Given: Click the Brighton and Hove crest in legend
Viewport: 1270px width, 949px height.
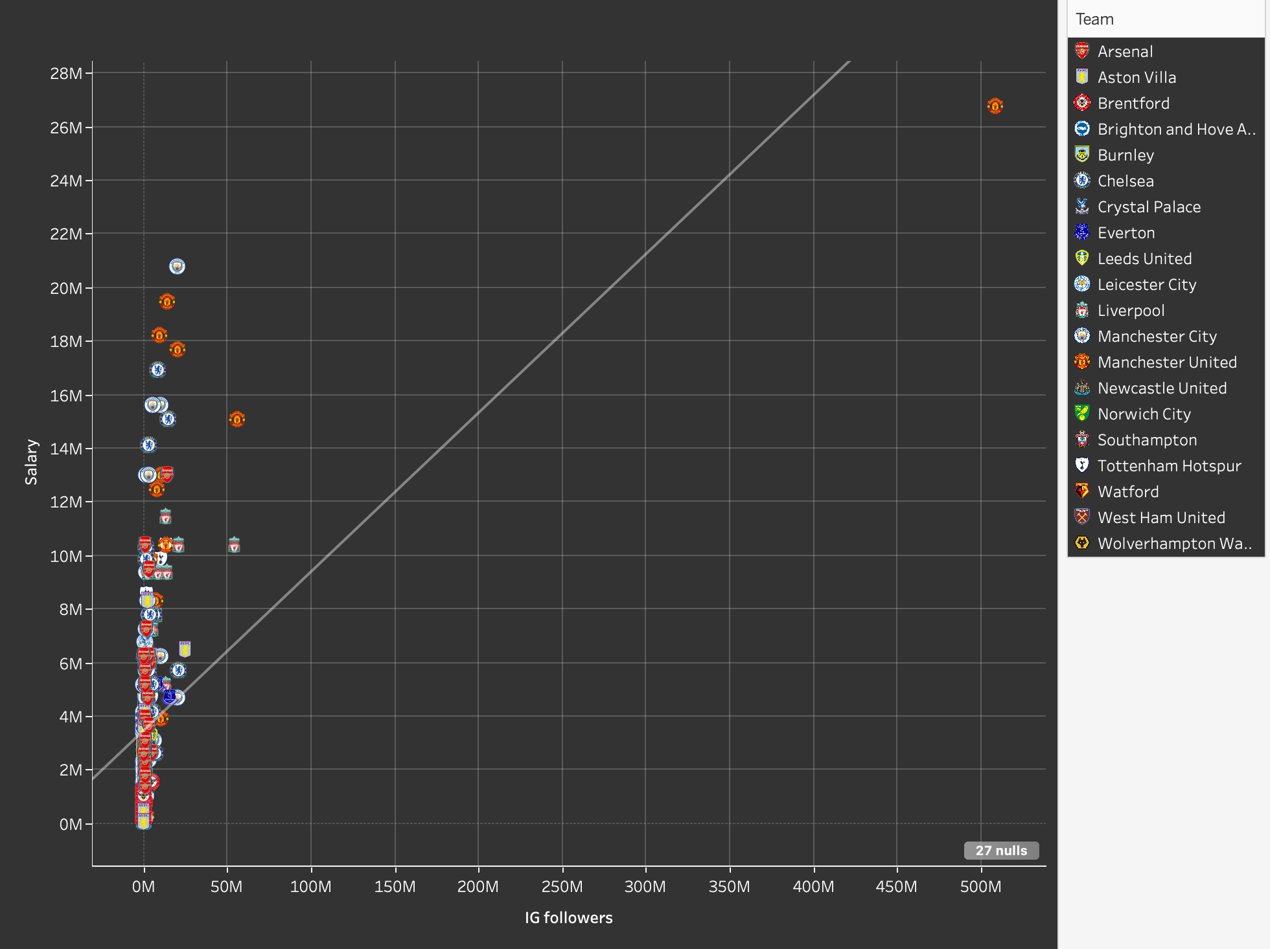Looking at the screenshot, I should click(x=1082, y=129).
